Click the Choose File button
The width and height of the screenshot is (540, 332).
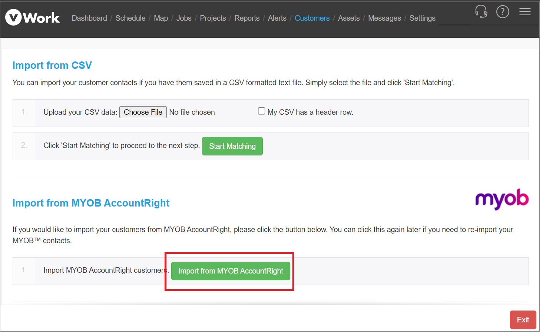(x=143, y=112)
